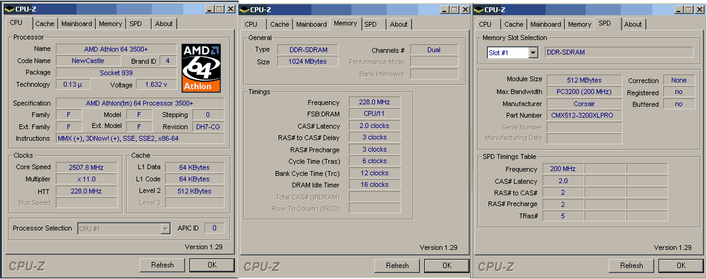The height and width of the screenshot is (279, 707).
Task: Click the Multiplier value x 11.0
Action: point(86,179)
